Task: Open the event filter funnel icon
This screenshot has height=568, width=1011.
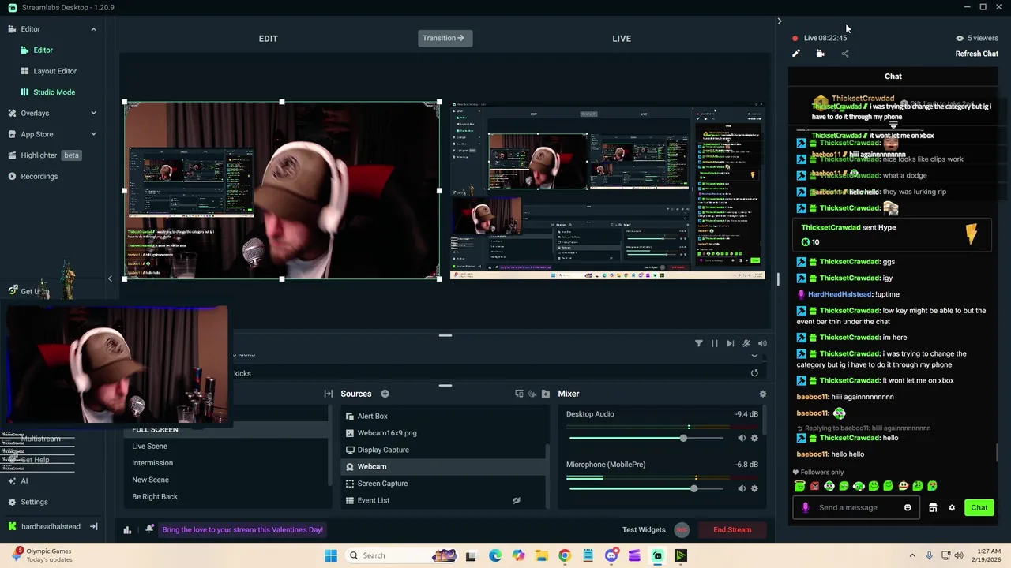Action: click(698, 343)
